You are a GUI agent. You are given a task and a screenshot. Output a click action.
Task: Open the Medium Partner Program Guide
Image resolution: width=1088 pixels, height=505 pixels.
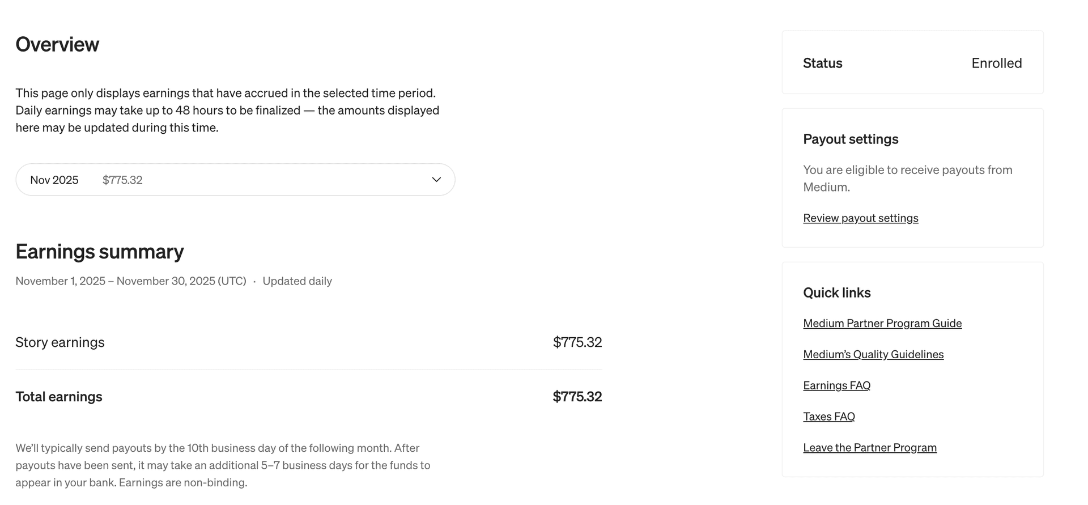coord(882,323)
